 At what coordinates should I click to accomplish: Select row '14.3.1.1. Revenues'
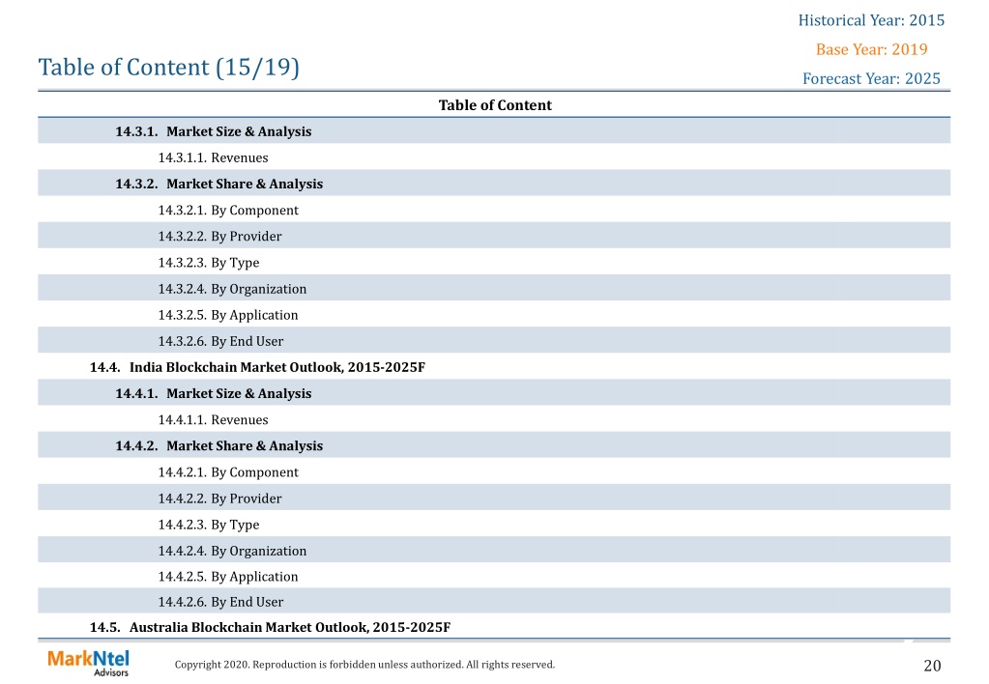coord(494,157)
